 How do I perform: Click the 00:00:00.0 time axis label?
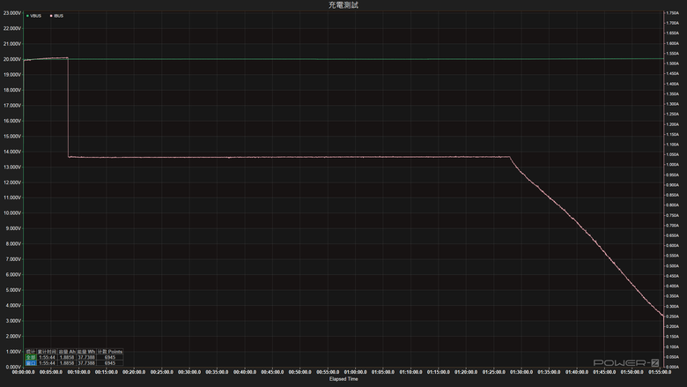[x=23, y=372]
